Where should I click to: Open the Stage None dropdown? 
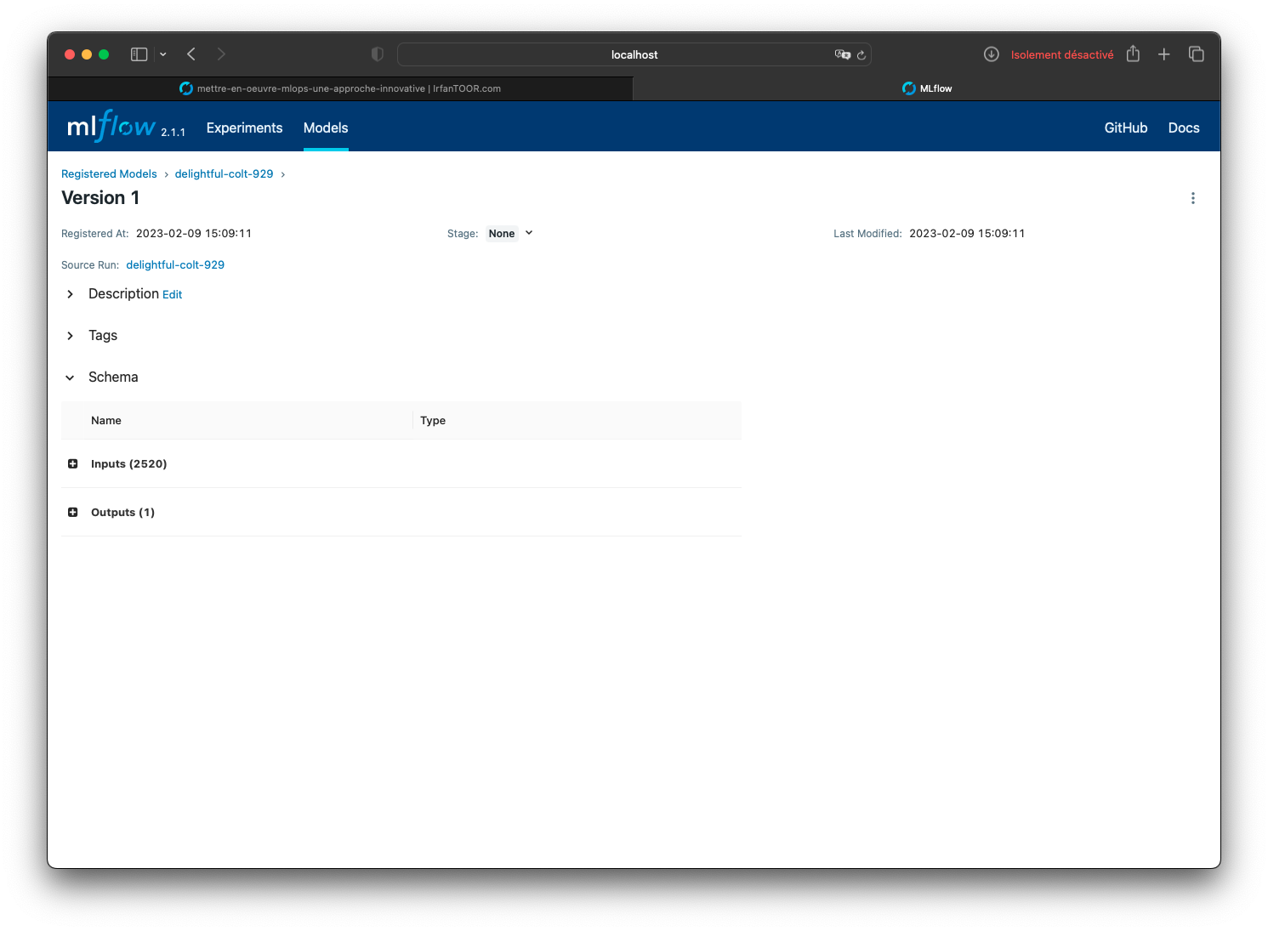pos(510,233)
